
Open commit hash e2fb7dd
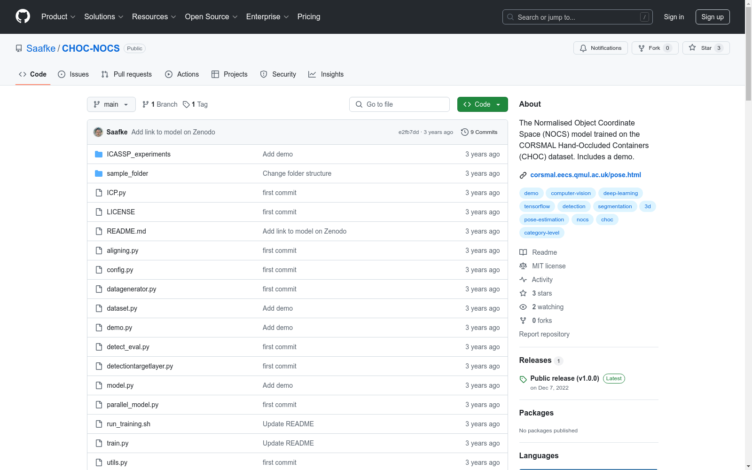(408, 132)
